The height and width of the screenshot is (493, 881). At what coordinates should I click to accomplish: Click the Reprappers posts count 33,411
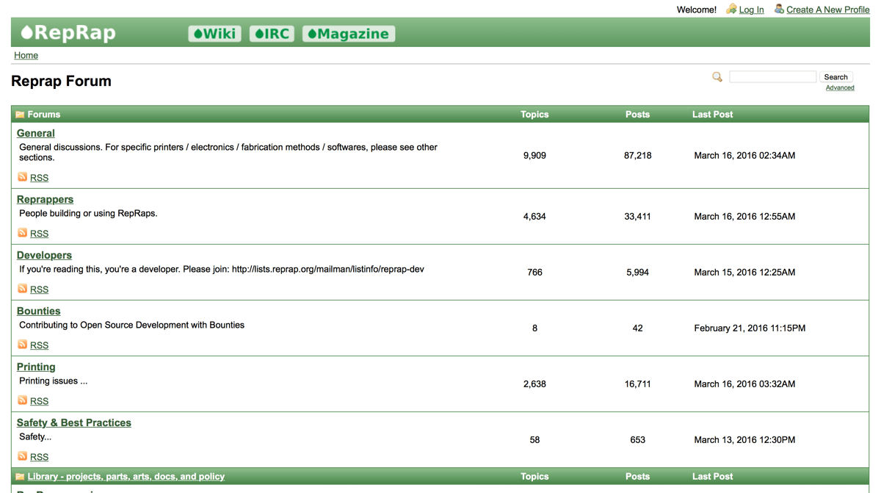(x=637, y=217)
